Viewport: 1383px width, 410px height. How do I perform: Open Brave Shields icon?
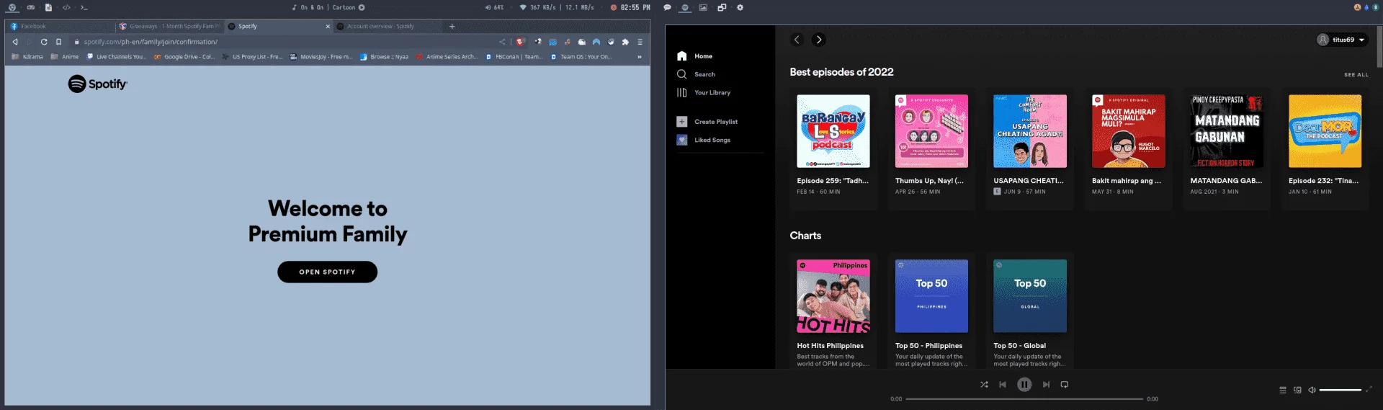(x=520, y=42)
